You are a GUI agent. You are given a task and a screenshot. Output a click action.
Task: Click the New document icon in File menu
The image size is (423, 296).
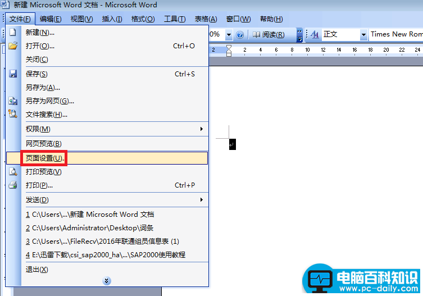point(13,32)
